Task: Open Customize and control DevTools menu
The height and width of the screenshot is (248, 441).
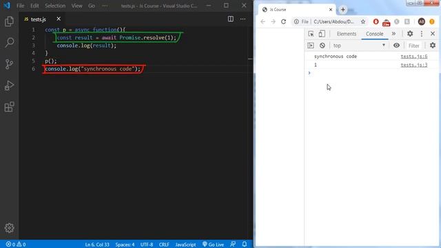Action: tap(421, 34)
